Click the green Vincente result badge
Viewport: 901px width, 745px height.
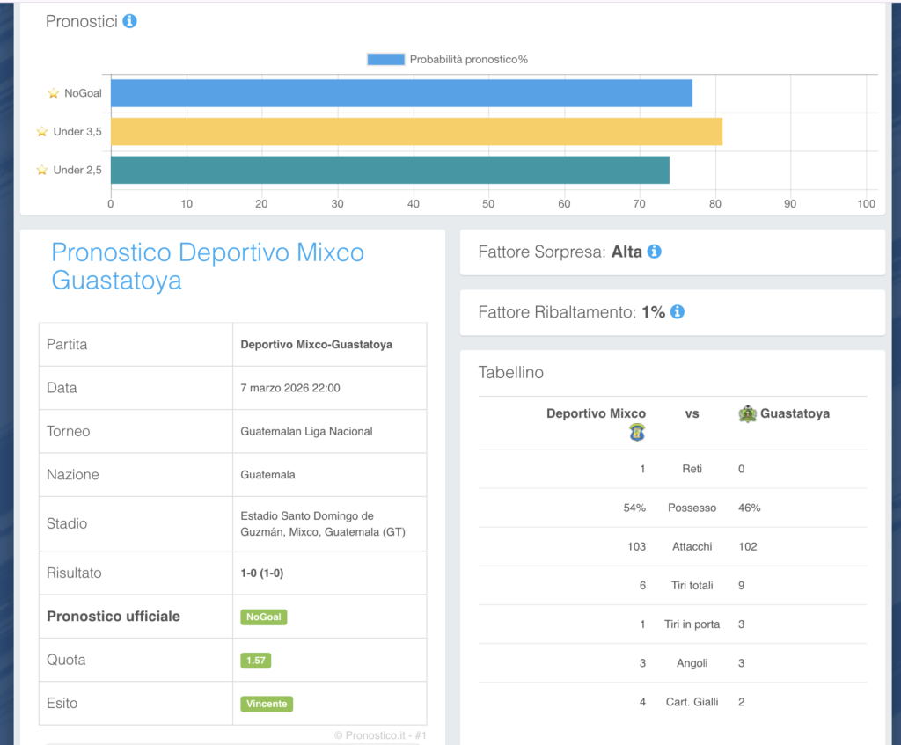pyautogui.click(x=267, y=704)
